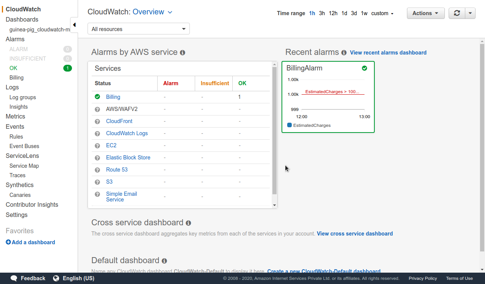Open the custom time range dropdown
This screenshot has height=284, width=485.
point(382,13)
